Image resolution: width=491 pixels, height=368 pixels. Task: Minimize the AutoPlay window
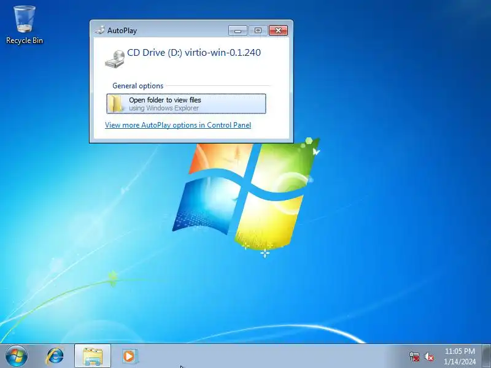[x=238, y=30]
